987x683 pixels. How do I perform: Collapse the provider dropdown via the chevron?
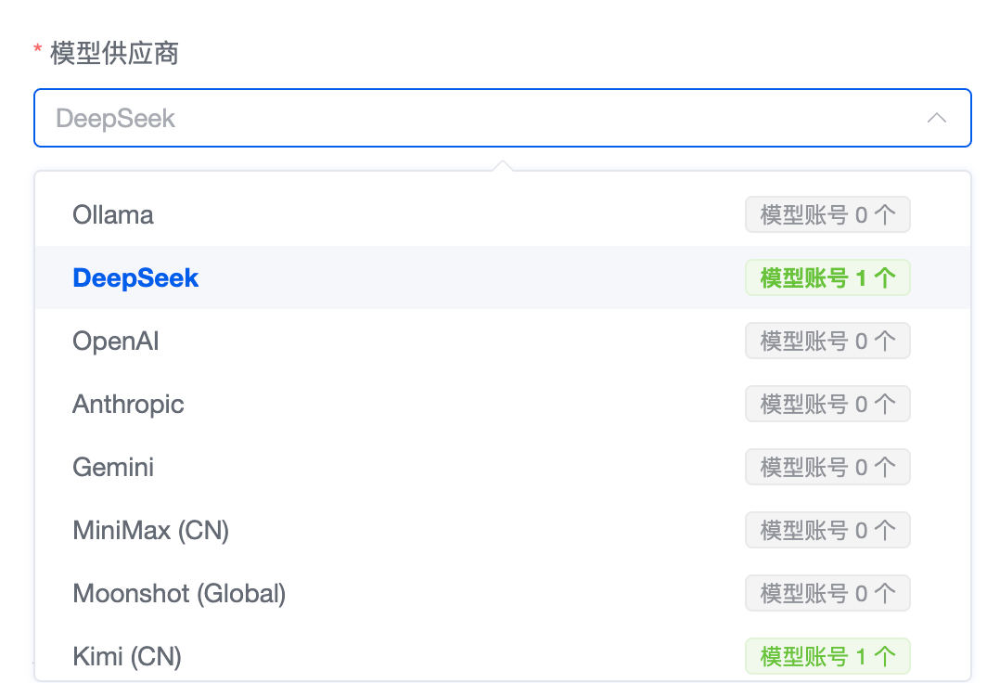[937, 118]
